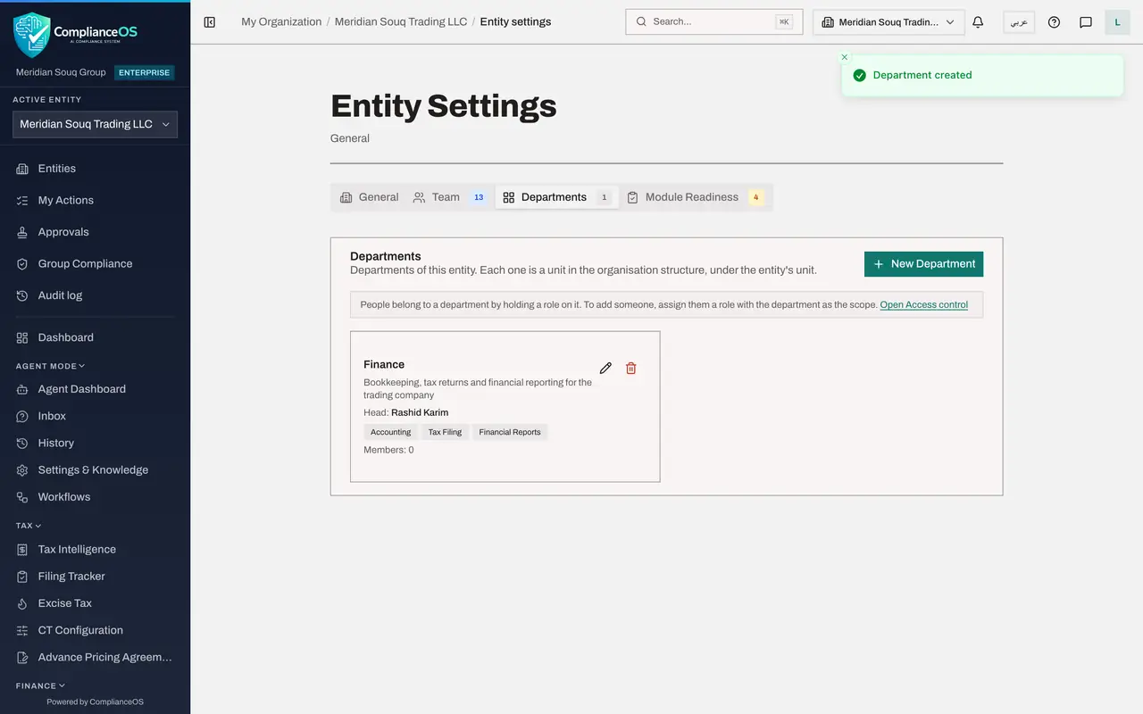Go to My Organization breadcrumb

pyautogui.click(x=281, y=21)
